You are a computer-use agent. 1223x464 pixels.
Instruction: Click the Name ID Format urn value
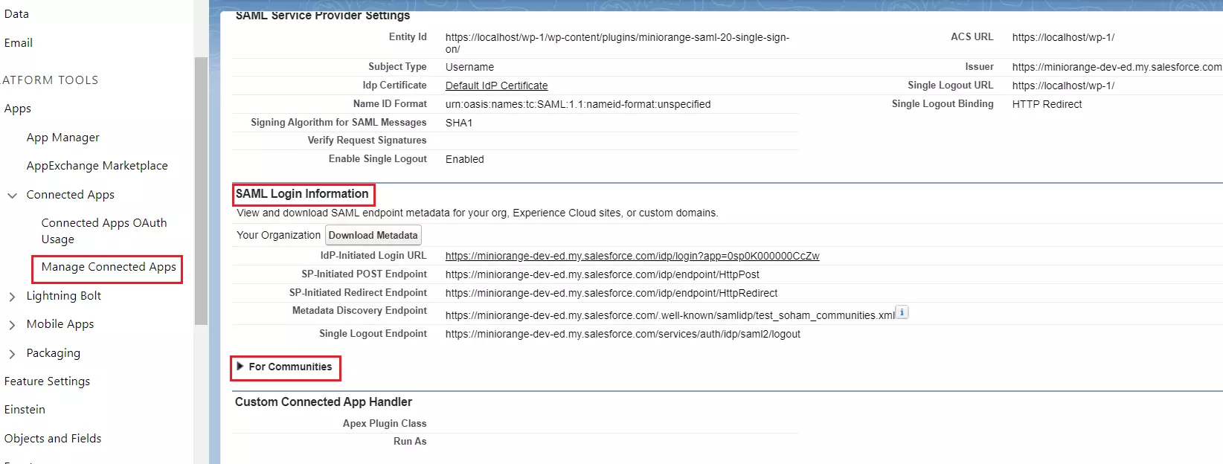(578, 104)
